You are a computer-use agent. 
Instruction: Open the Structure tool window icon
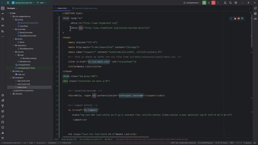tap(3, 31)
